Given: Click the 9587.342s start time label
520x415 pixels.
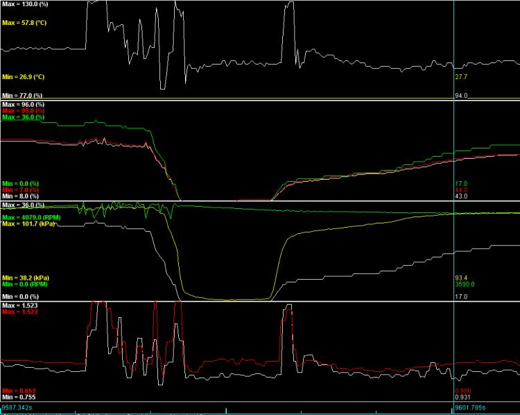Looking at the screenshot, I should (17, 408).
